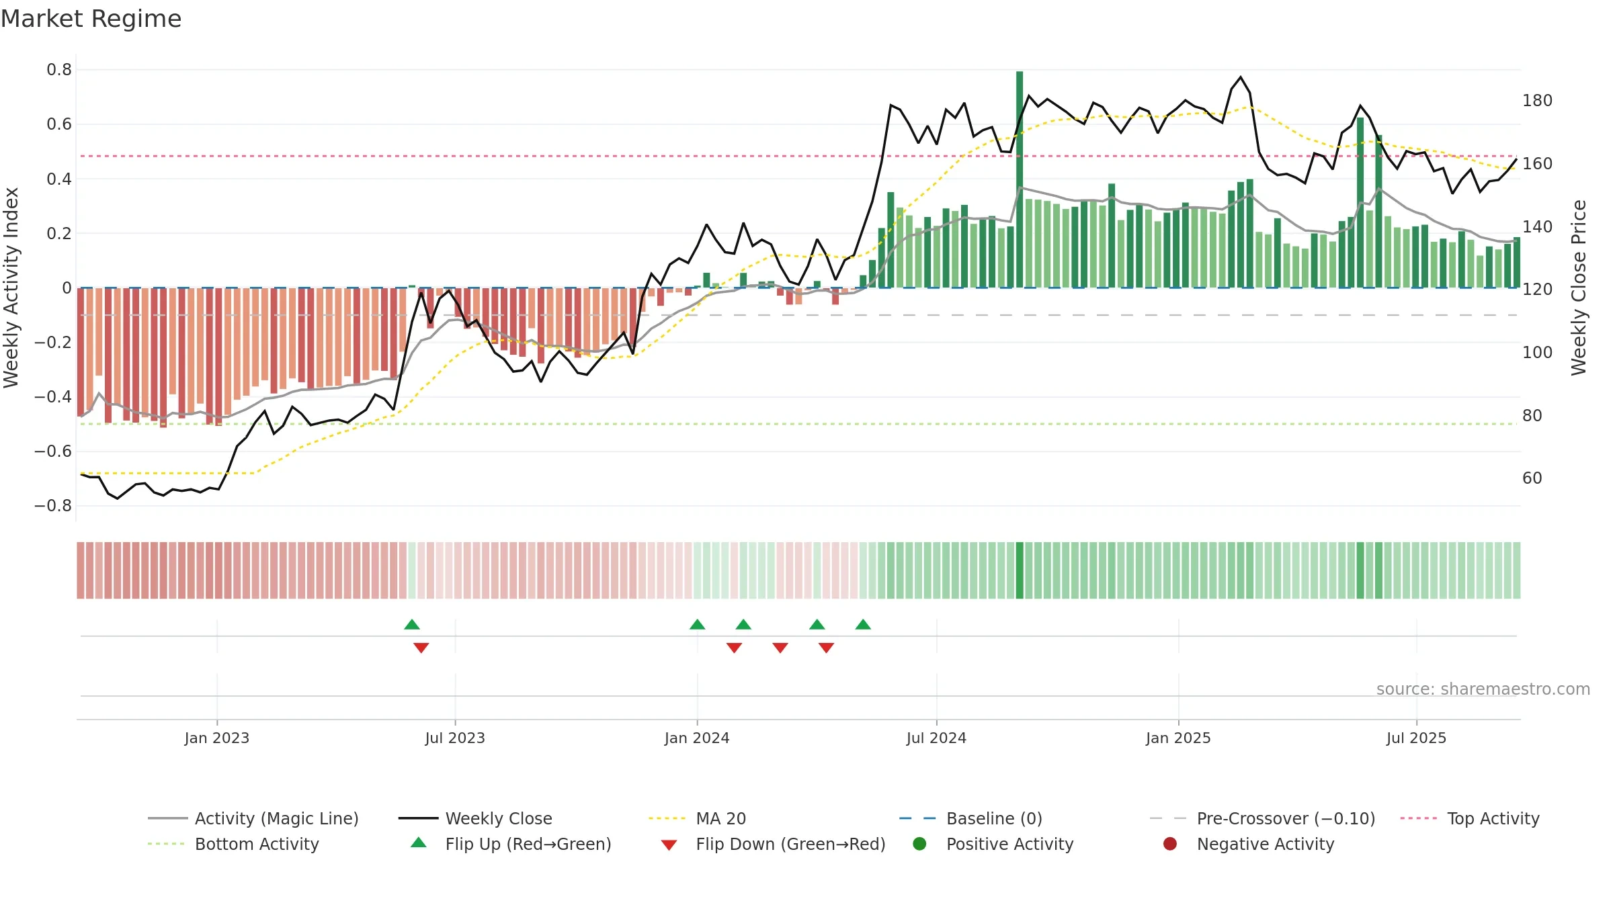Click the tallest green activity bar near 0.8
This screenshot has width=1613, height=907.
point(1020,179)
